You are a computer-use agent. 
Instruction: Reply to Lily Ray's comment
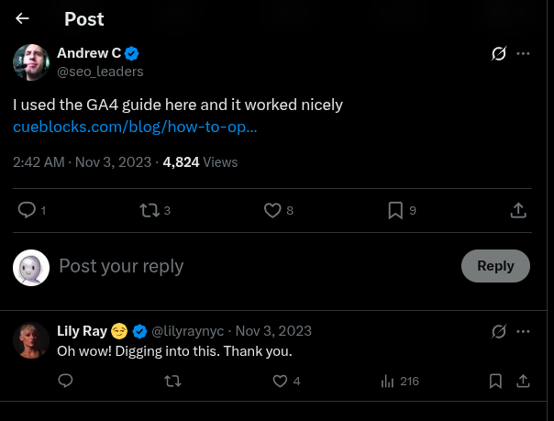(x=65, y=381)
